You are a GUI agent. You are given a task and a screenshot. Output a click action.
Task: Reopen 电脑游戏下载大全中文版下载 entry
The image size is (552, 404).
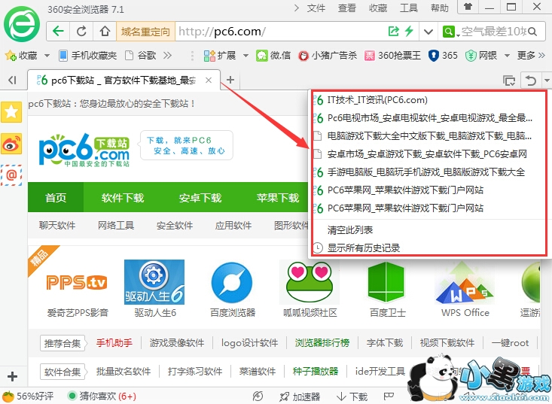(x=428, y=135)
